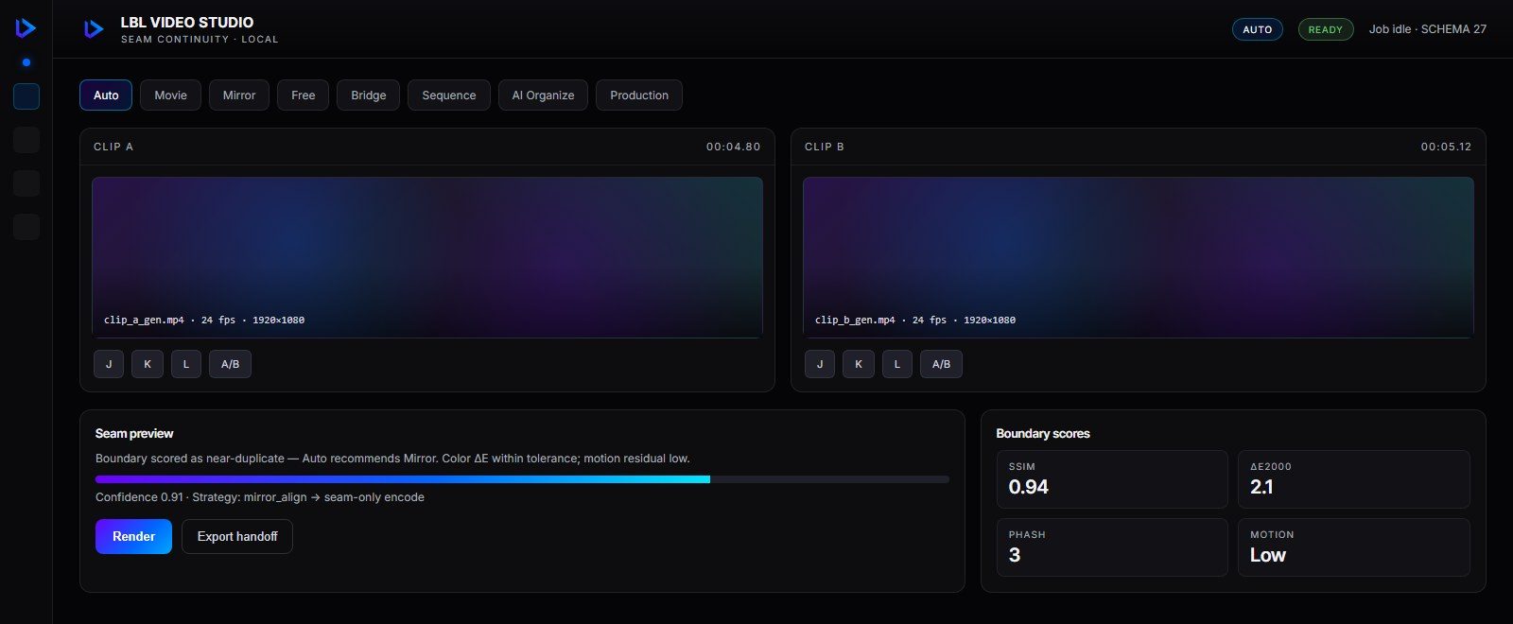Click the K key button under Clip A
The image size is (1513, 624).
coord(148,364)
